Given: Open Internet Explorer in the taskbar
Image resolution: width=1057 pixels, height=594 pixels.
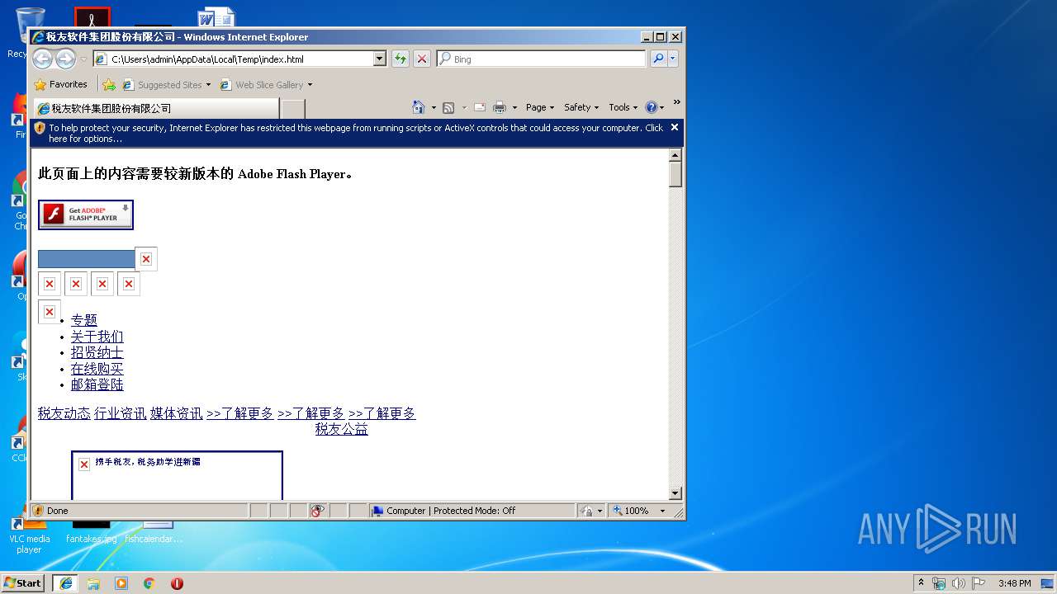Looking at the screenshot, I should click(x=65, y=583).
